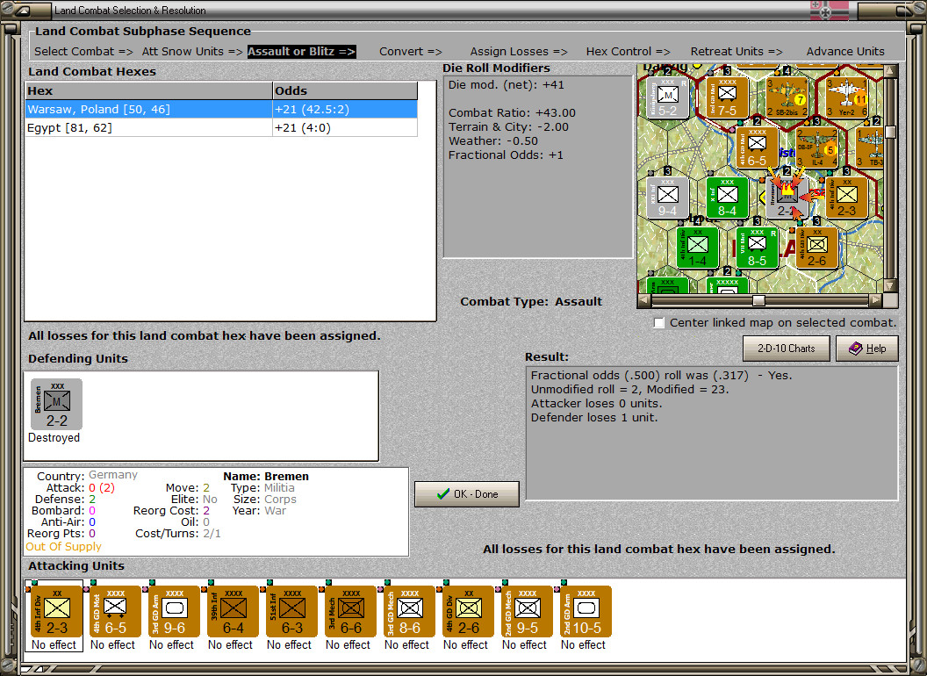Click map vertical scrollbar thumb
Image resolution: width=927 pixels, height=676 pixels.
click(x=890, y=132)
